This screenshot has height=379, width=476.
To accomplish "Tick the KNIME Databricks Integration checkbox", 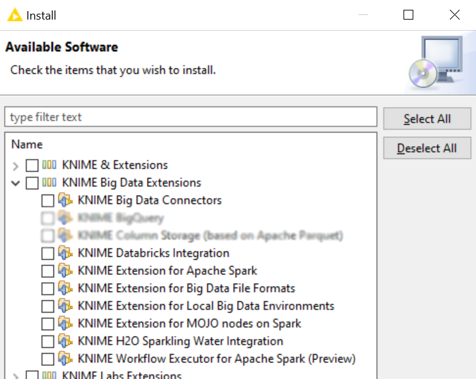I will pyautogui.click(x=48, y=254).
